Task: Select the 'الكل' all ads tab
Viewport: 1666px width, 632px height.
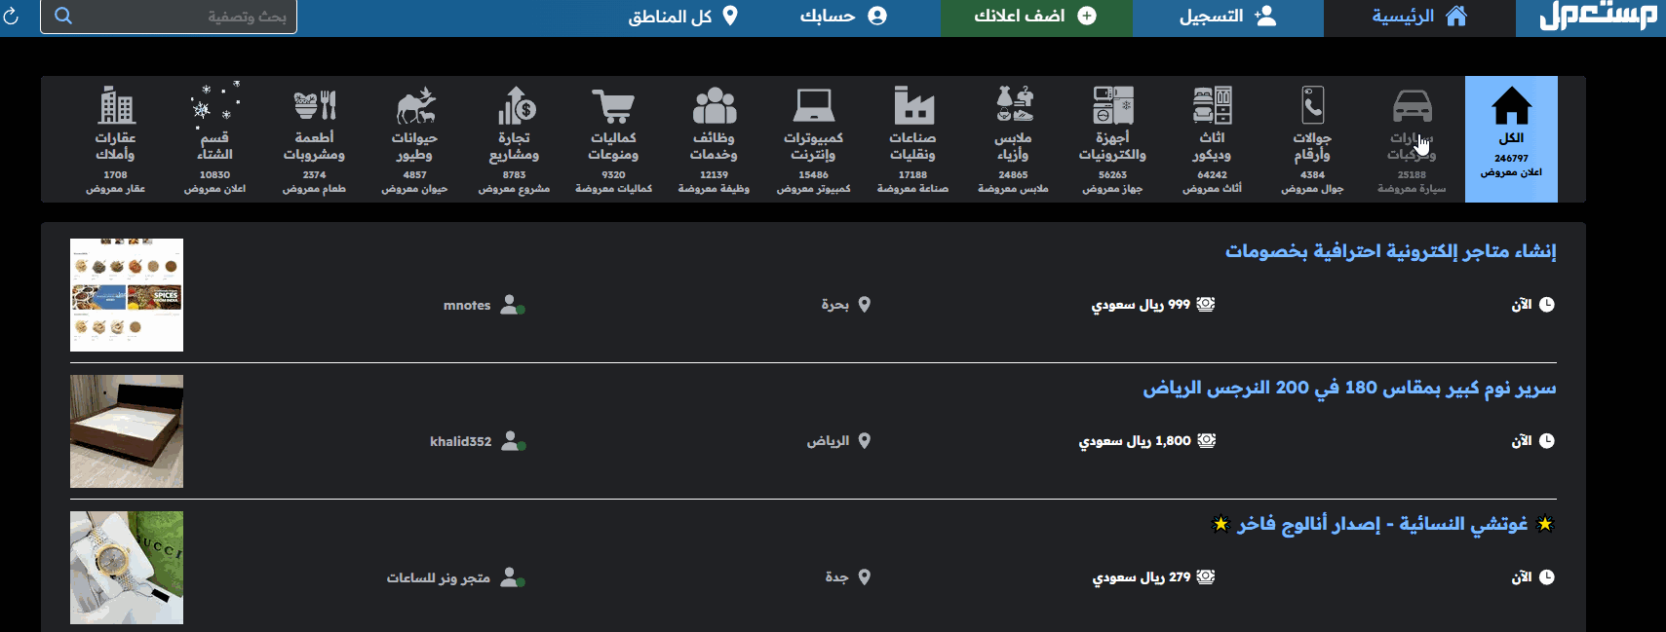Action: [x=1511, y=139]
